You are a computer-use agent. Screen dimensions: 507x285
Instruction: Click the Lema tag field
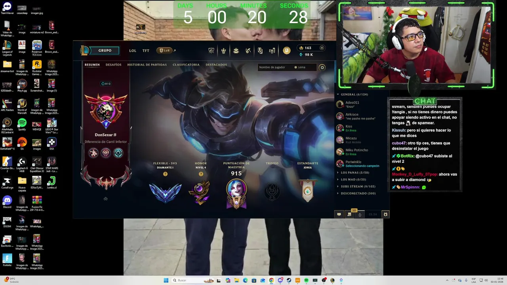305,67
